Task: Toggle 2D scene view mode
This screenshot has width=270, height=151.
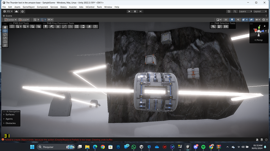Action: pyautogui.click(x=226, y=20)
